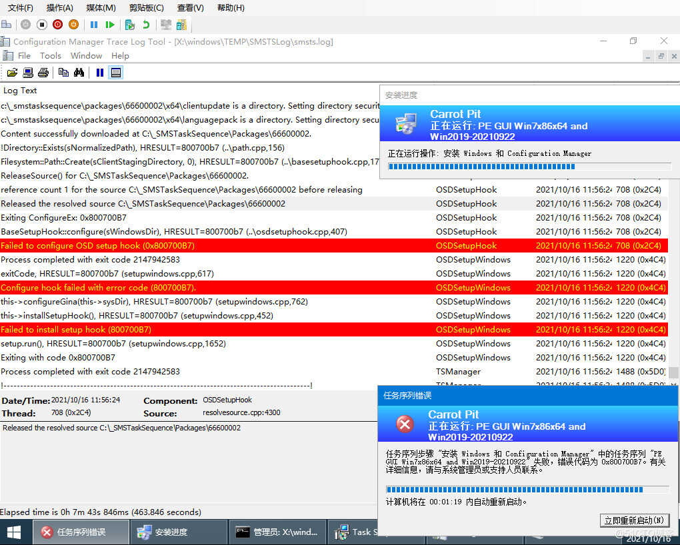
Task: Click the red error icon in the 任务序列错误 dialog
Action: [405, 424]
